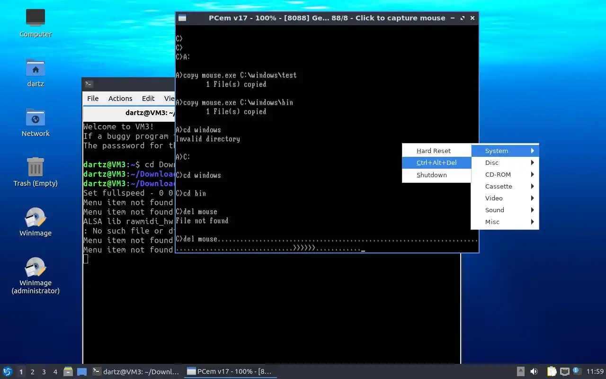Viewport: 606px width, 379px height.
Task: Expand the Sound submenu
Action: [505, 210]
